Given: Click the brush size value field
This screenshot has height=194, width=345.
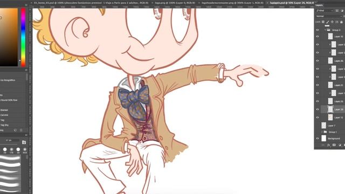Looking at the screenshot, I should [x=12, y=140].
